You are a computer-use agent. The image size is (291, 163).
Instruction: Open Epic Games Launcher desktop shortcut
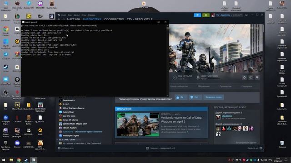tap(6, 145)
